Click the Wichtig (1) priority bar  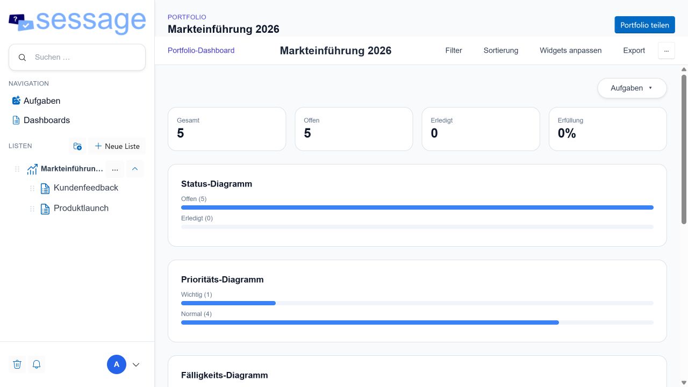click(417, 303)
